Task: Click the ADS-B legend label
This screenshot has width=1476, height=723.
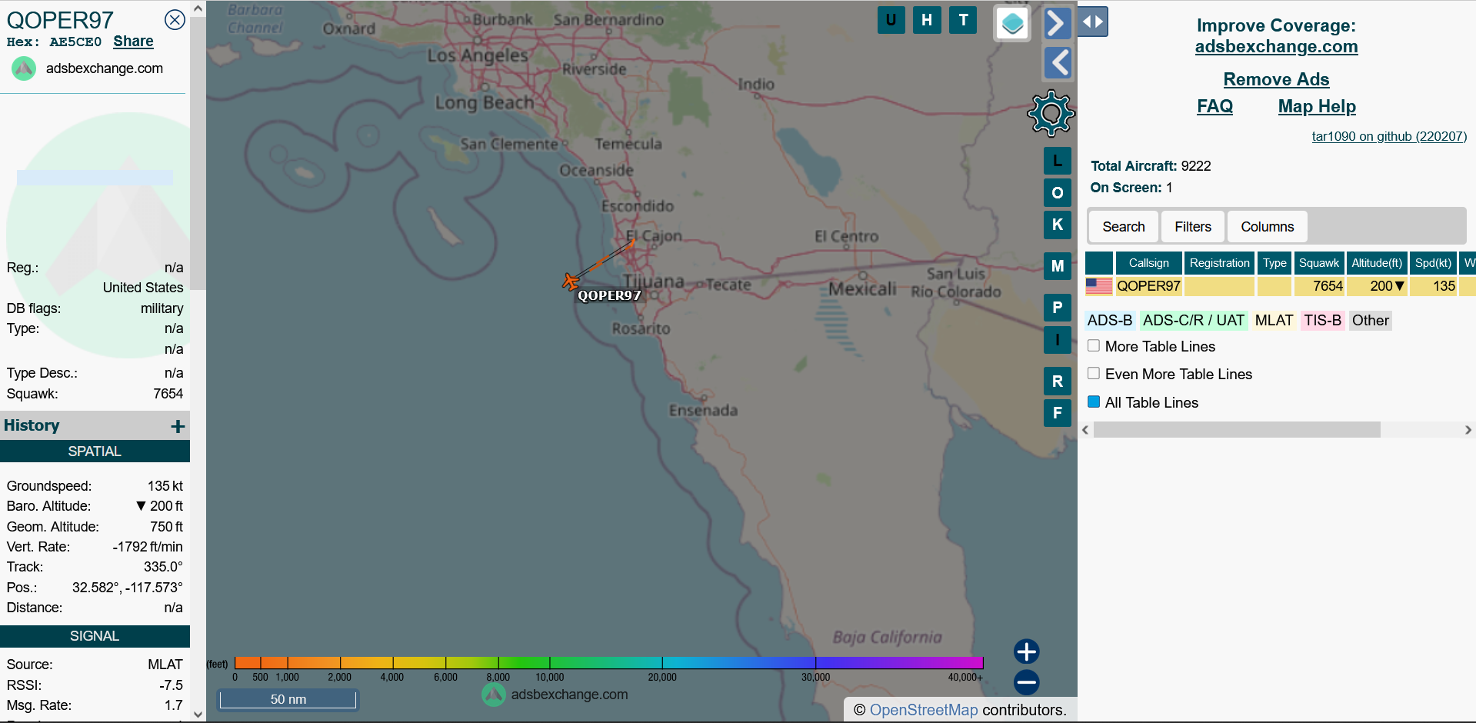Action: point(1110,321)
